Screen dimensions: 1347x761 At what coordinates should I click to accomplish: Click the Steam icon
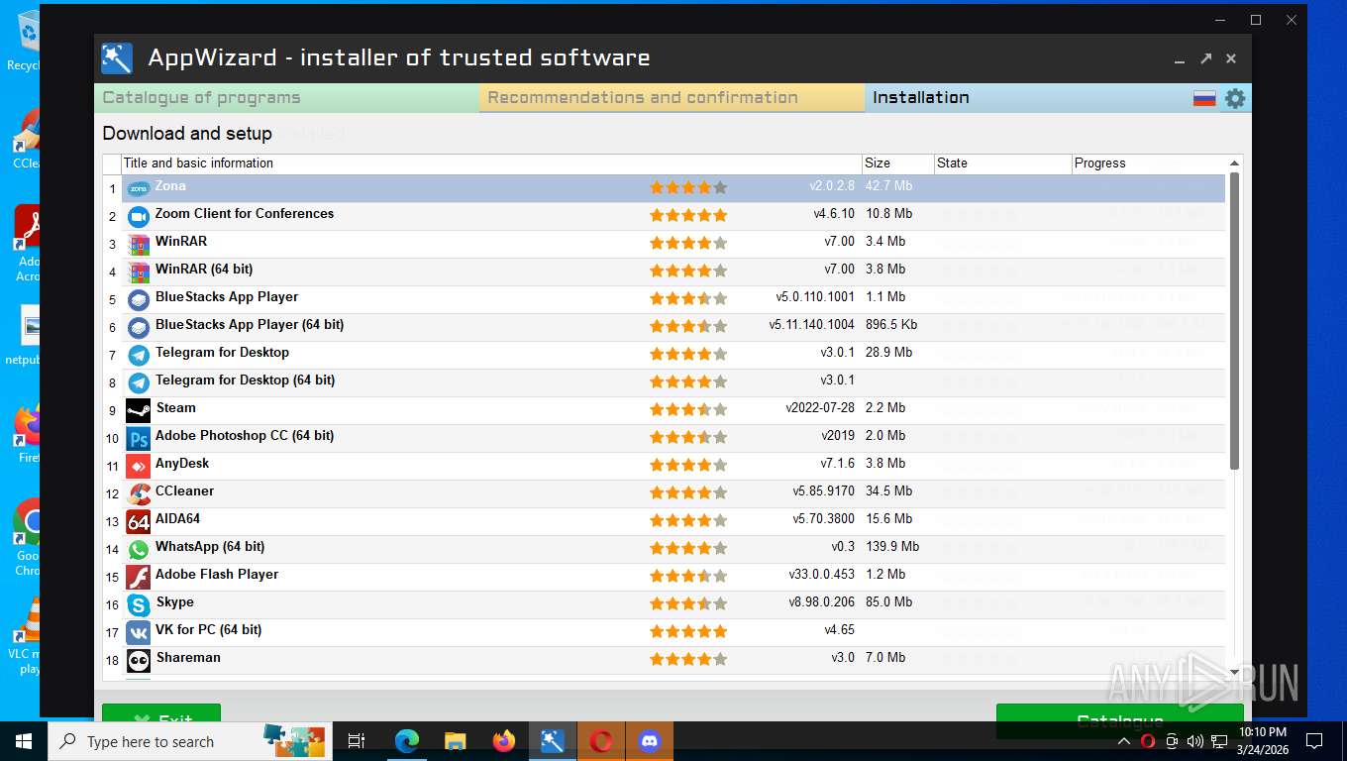point(139,410)
